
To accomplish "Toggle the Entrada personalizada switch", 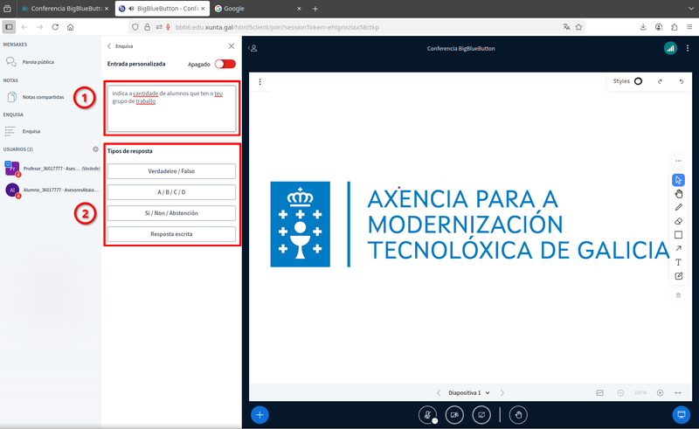I will [x=225, y=64].
